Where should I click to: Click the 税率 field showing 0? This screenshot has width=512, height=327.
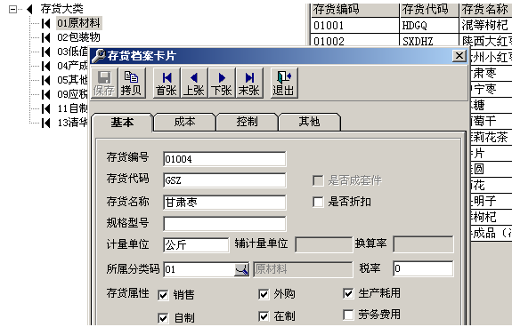click(x=423, y=268)
